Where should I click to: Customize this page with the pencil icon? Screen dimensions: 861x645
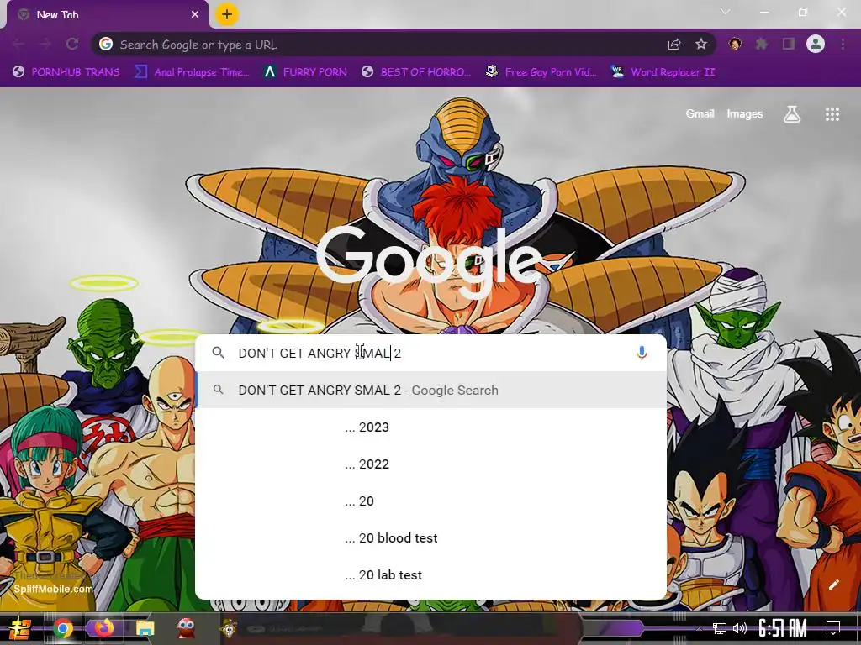(833, 585)
